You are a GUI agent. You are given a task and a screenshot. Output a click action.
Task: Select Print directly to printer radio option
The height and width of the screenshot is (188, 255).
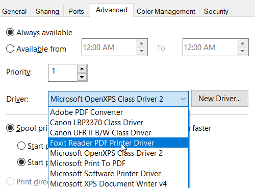[x=10, y=181]
